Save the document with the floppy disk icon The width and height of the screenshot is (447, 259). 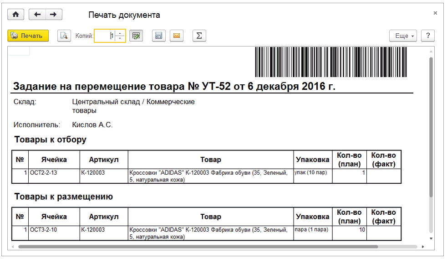(158, 36)
